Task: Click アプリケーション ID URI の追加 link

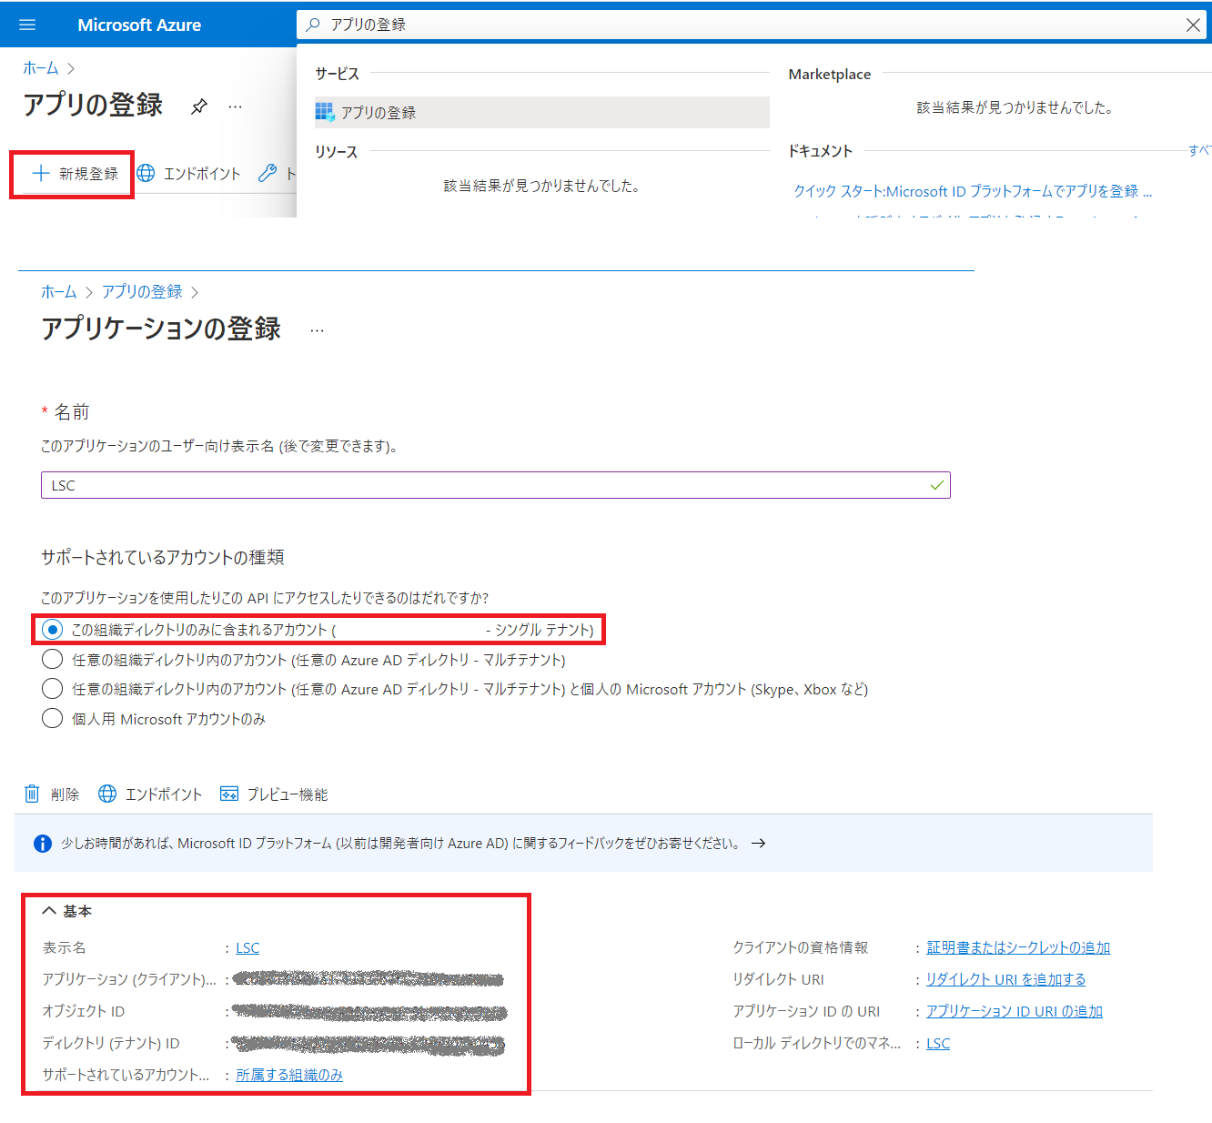Action: (1015, 1012)
